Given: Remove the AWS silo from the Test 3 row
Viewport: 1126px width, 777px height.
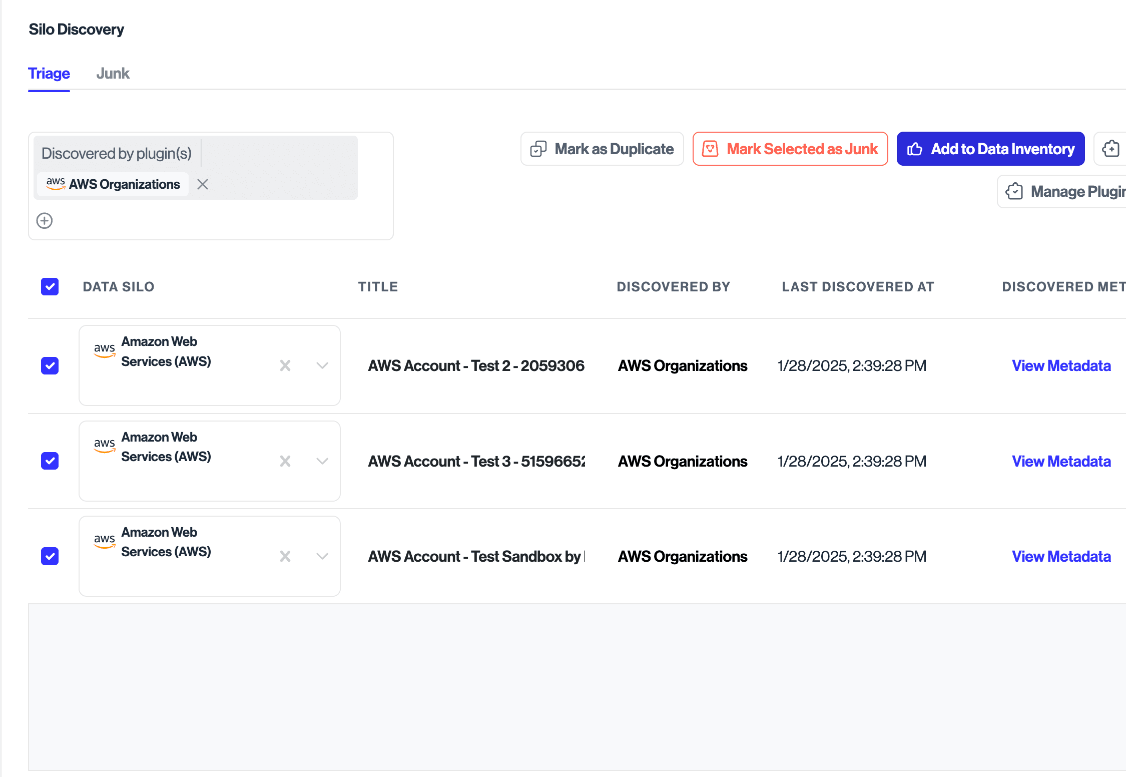Looking at the screenshot, I should pyautogui.click(x=285, y=461).
